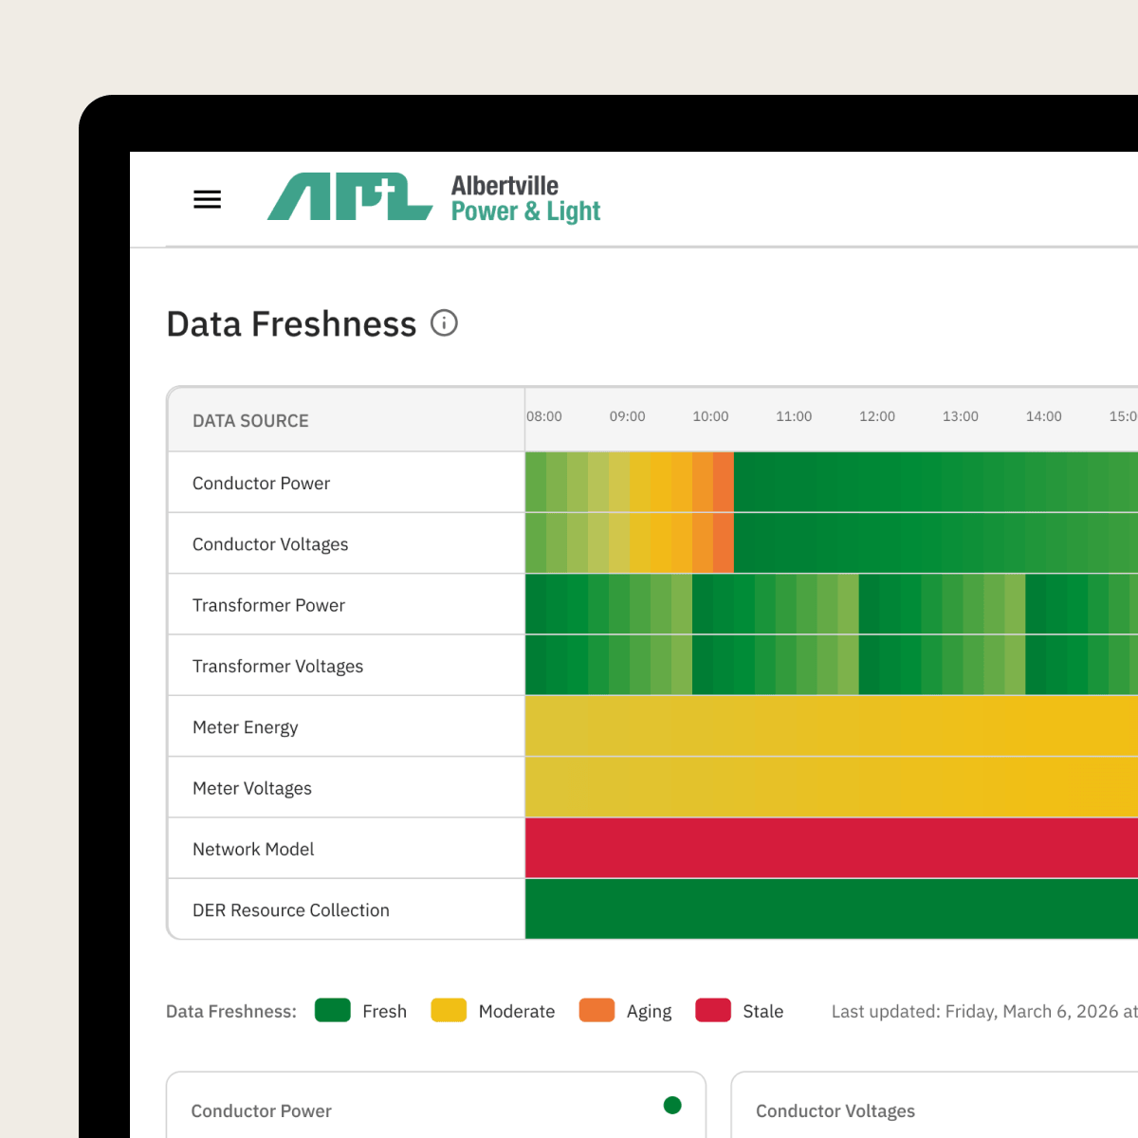1138x1138 pixels.
Task: Click the Albertville Power & Light wordmark
Action: click(x=525, y=198)
